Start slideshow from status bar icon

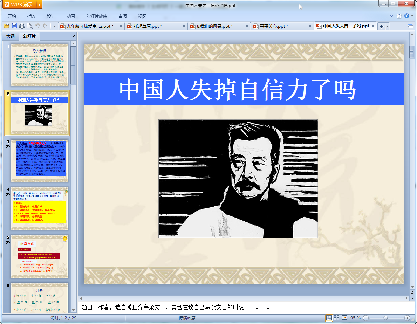344,318
